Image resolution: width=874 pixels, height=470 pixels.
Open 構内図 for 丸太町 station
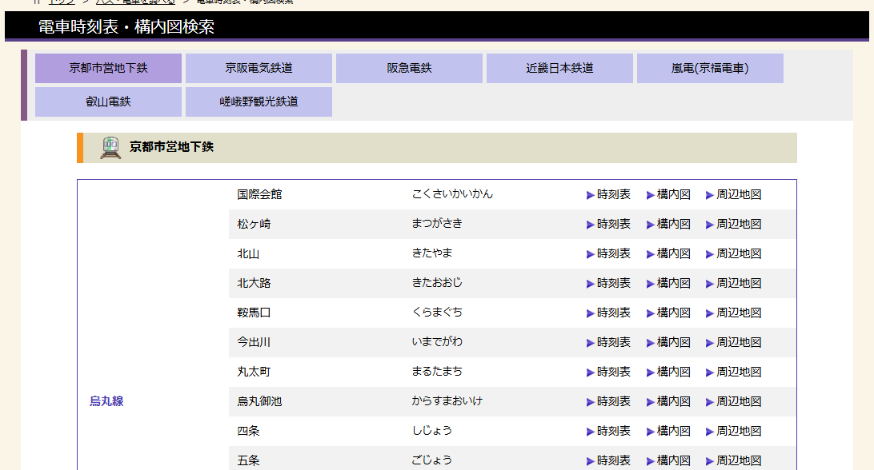coord(668,372)
